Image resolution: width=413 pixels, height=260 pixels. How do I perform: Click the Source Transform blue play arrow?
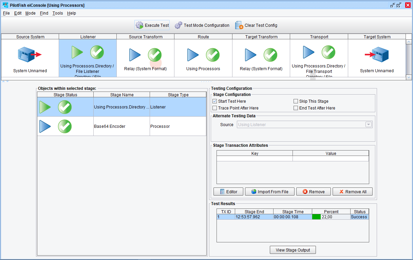pos(135,55)
